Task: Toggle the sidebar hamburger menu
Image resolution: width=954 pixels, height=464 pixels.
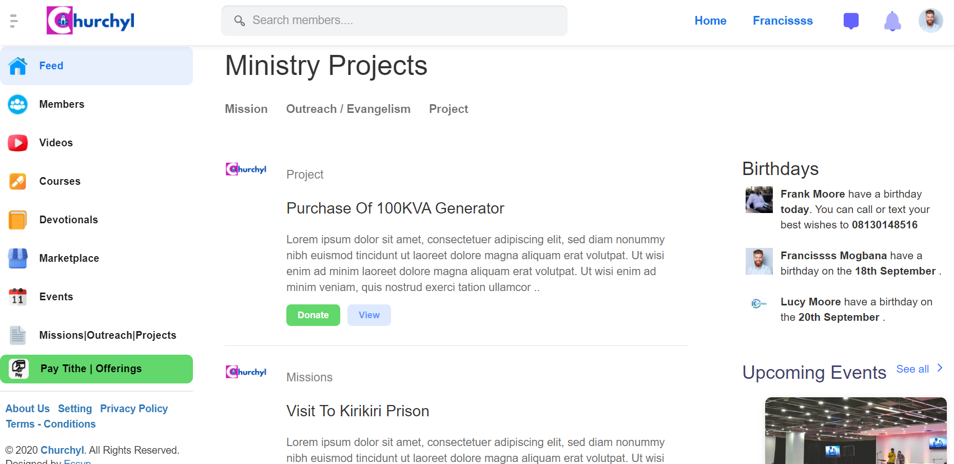Action: pos(14,21)
